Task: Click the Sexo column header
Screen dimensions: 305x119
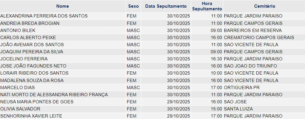Action: coord(133,6)
